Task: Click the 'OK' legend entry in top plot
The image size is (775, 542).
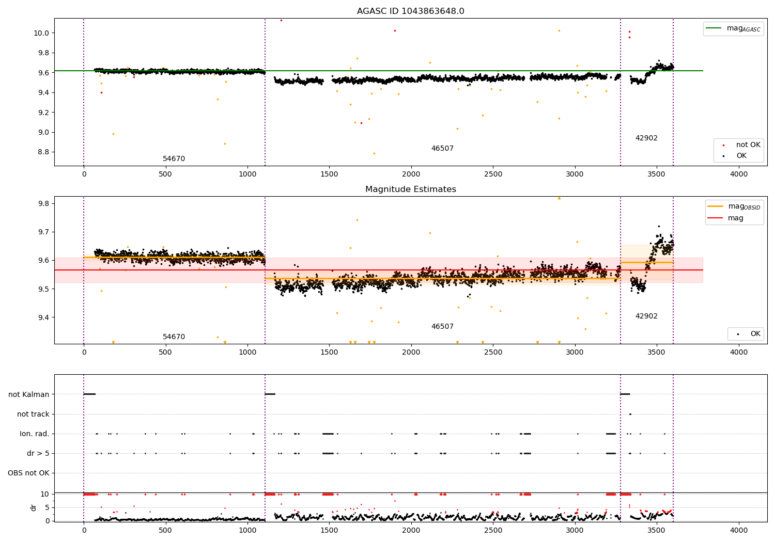Action: click(741, 156)
